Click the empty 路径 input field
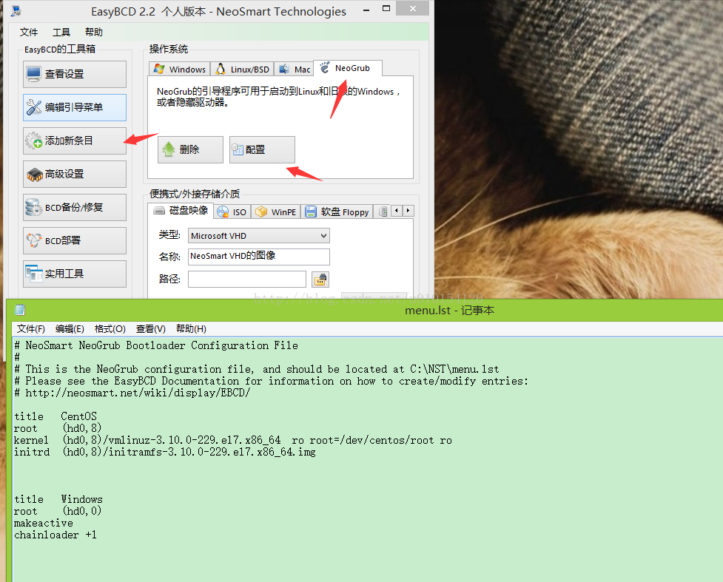Screen dimensions: 723x582 [247, 280]
